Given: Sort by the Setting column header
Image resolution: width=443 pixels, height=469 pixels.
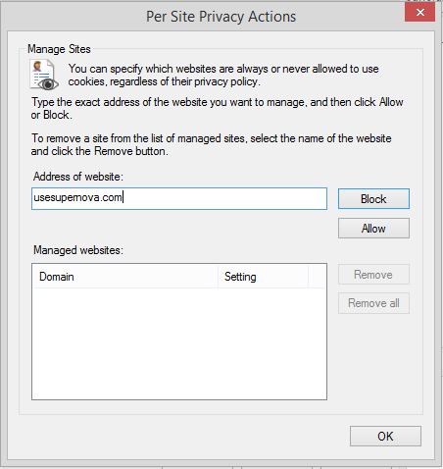Looking at the screenshot, I should coord(263,277).
